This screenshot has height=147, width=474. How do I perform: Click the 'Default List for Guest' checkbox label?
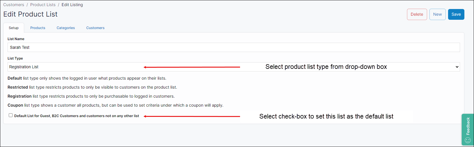[x=76, y=116]
